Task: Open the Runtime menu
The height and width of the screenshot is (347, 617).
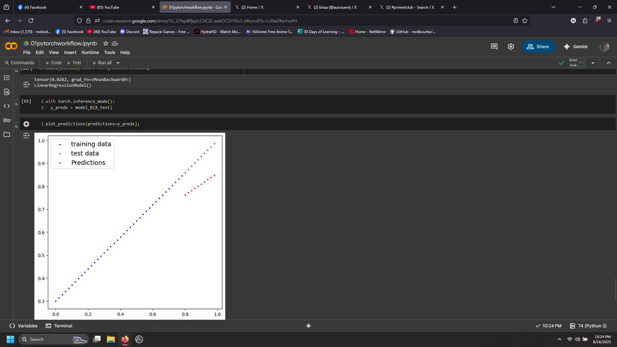Action: [90, 52]
